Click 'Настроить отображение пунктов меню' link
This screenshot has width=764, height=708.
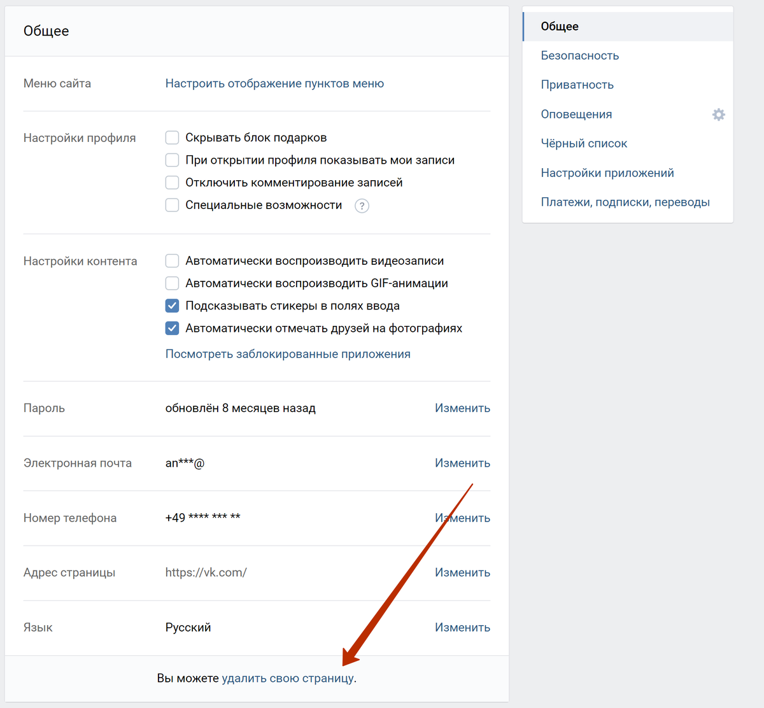[274, 83]
